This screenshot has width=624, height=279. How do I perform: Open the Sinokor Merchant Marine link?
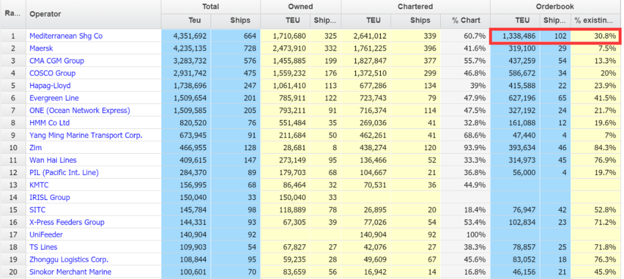[70, 272]
